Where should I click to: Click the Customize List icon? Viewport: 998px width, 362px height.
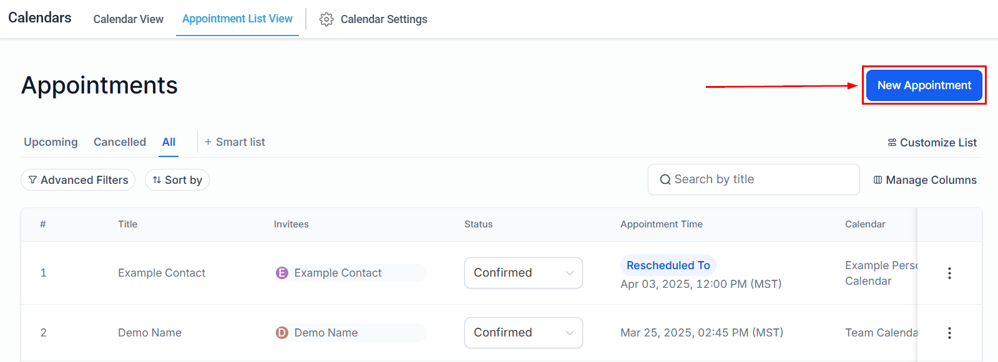click(892, 143)
